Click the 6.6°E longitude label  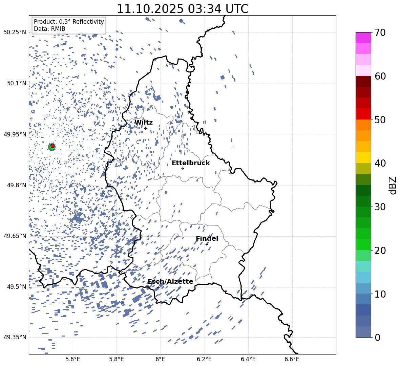(292, 359)
